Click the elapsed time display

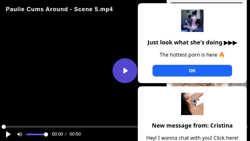[x=58, y=134]
